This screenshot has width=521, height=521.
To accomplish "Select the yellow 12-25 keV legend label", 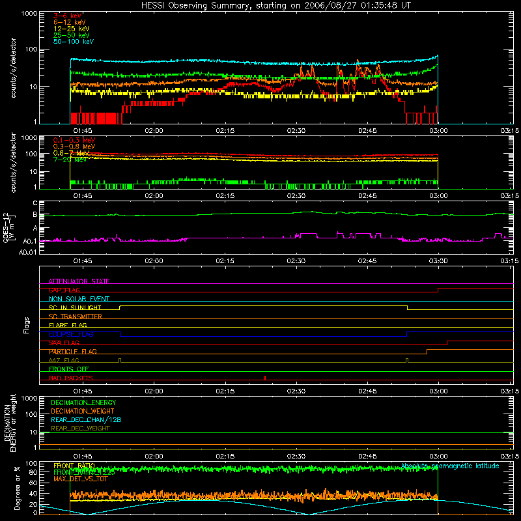I will coord(72,29).
